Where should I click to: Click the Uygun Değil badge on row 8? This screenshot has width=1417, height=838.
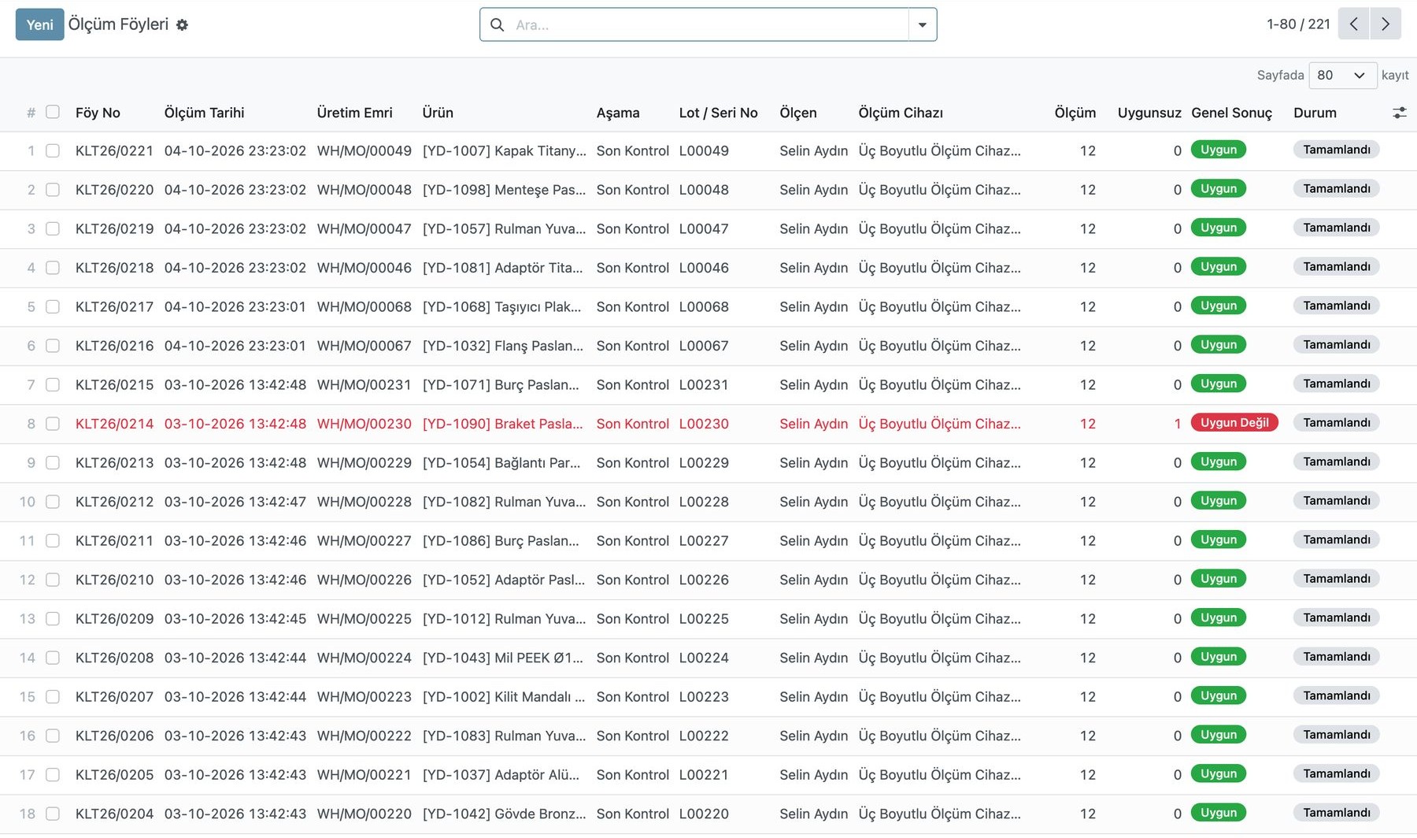pos(1234,423)
